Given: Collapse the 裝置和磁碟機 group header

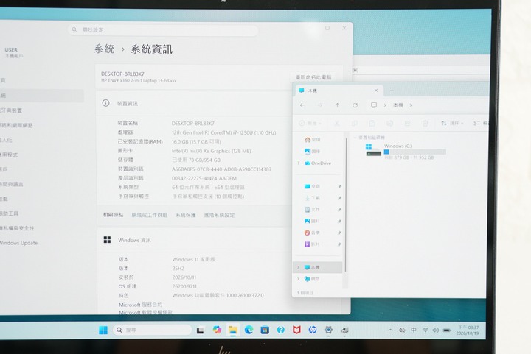Looking at the screenshot, I should 355,138.
